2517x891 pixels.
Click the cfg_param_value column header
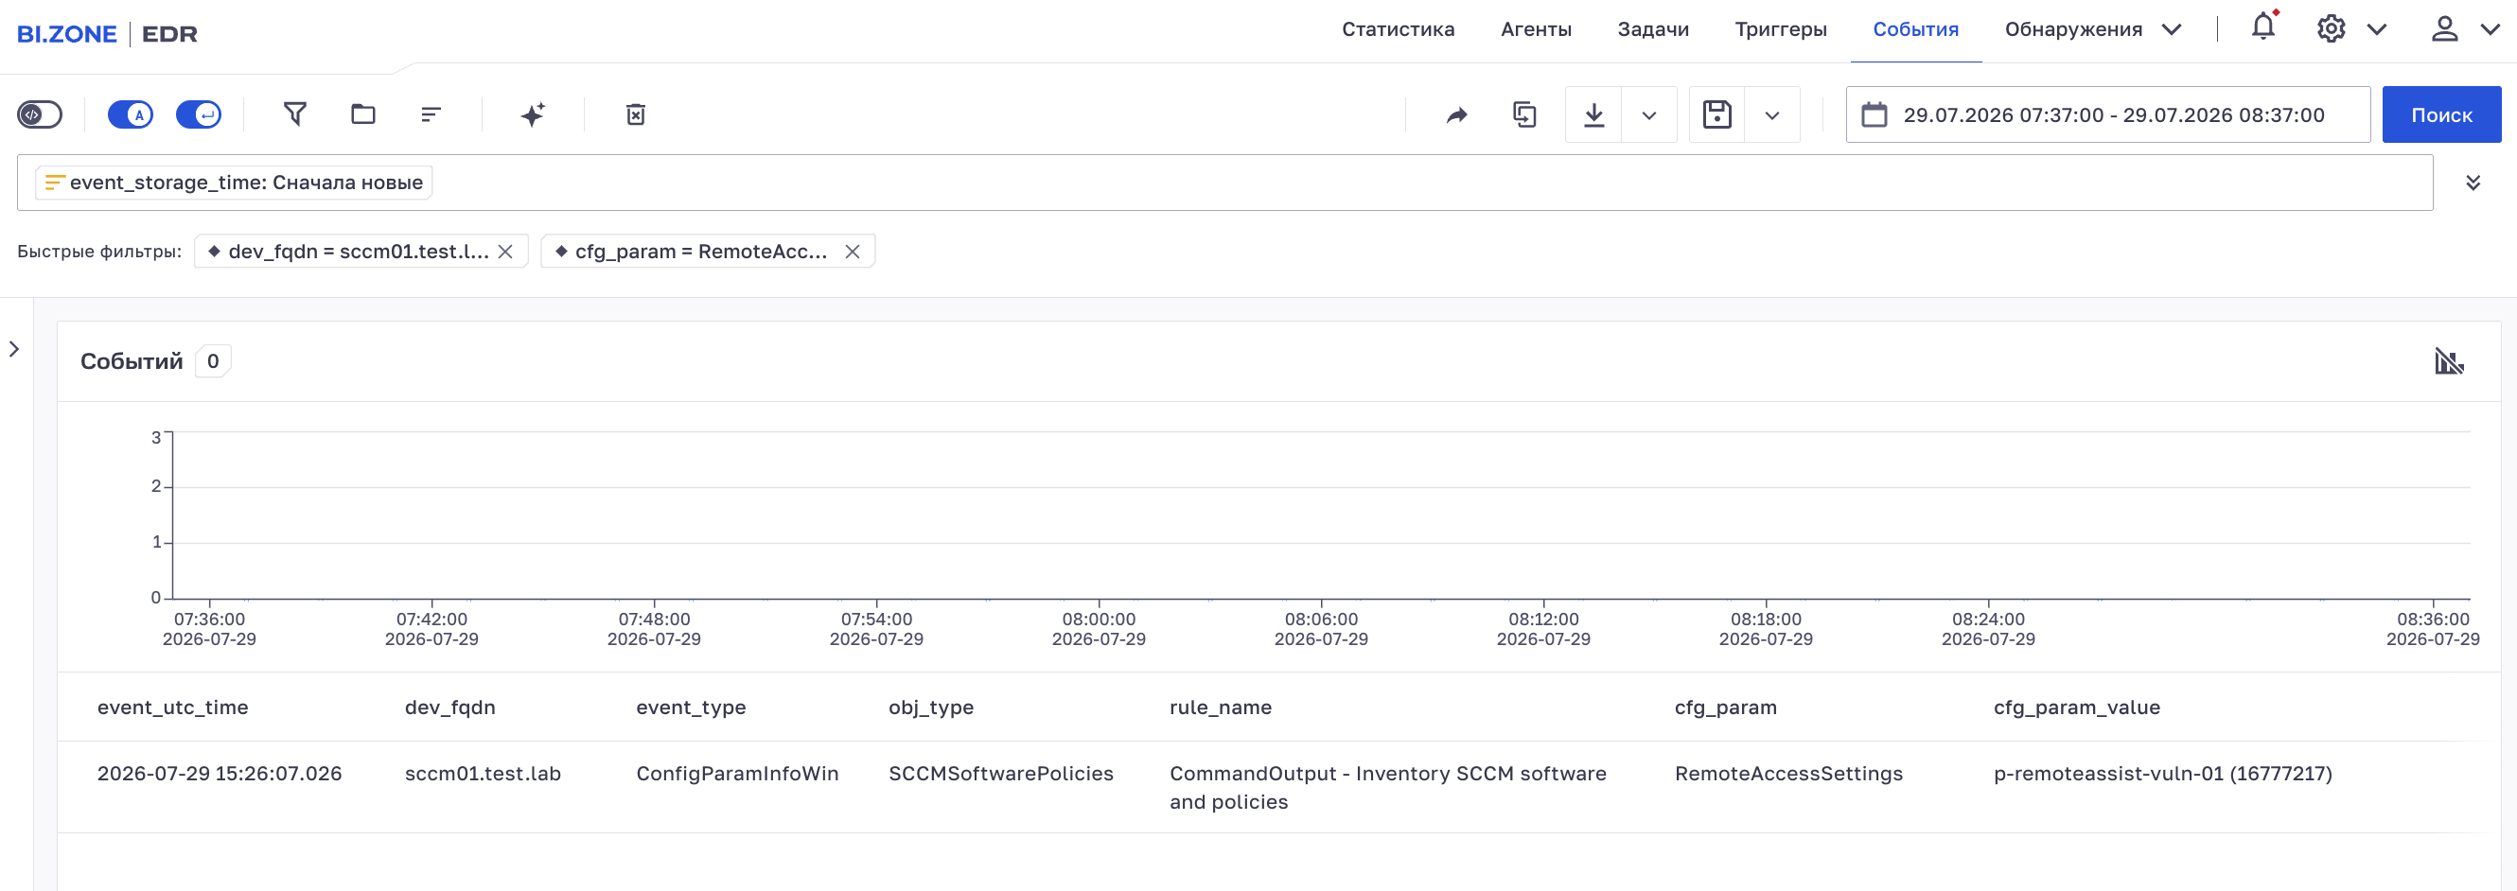pos(2076,708)
